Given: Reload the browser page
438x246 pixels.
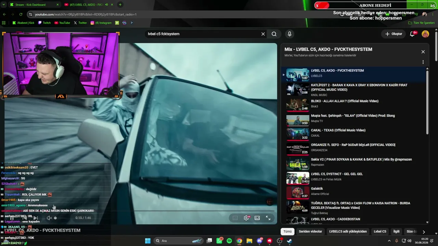Looking at the screenshot, I should point(21,14).
